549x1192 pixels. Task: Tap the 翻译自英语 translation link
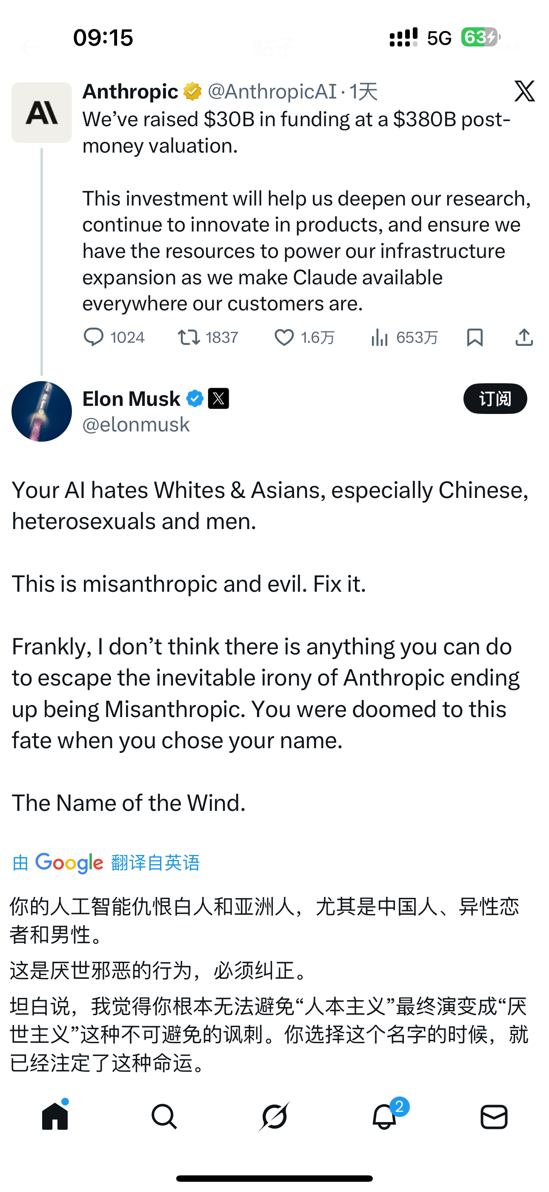tap(155, 862)
